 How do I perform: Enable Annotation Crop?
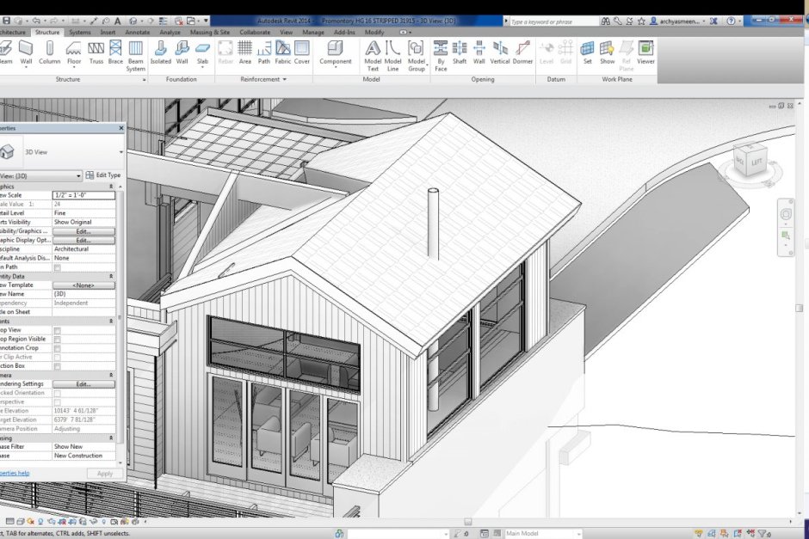[x=58, y=347]
